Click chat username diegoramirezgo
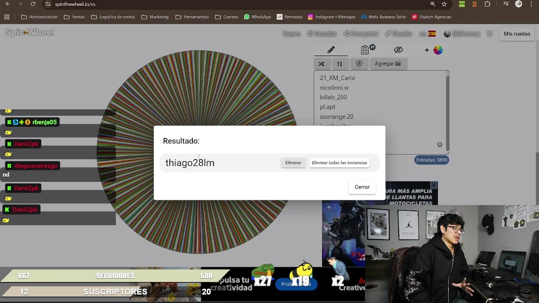This screenshot has width=539, height=303. (x=35, y=166)
